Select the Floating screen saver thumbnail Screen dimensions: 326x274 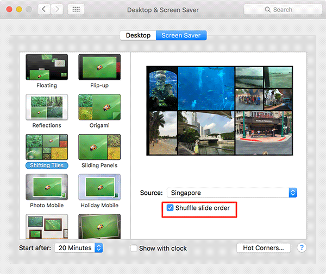tap(47, 67)
